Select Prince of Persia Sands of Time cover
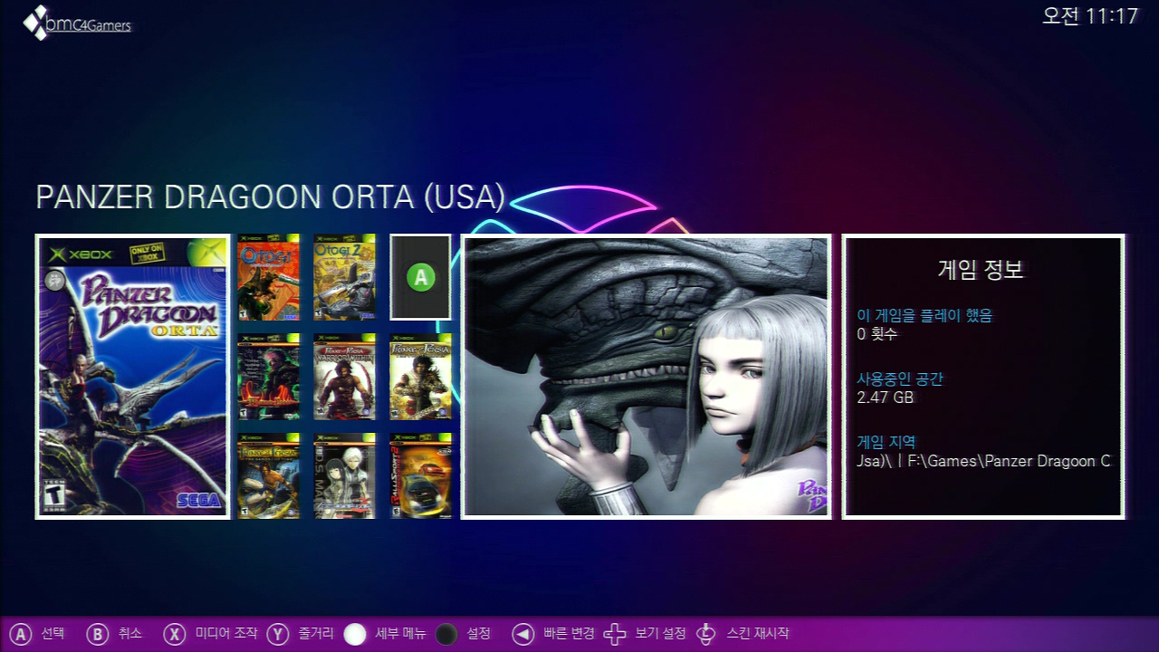Screen dimensions: 1159x652 point(268,476)
